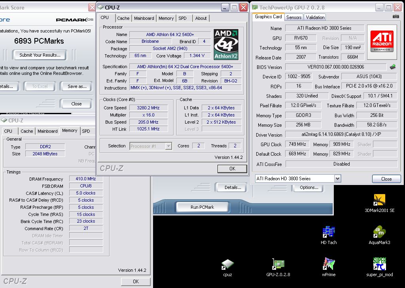This screenshot has width=405, height=288.
Task: Click the ATI CrossFire Disabled value
Action: point(341,164)
